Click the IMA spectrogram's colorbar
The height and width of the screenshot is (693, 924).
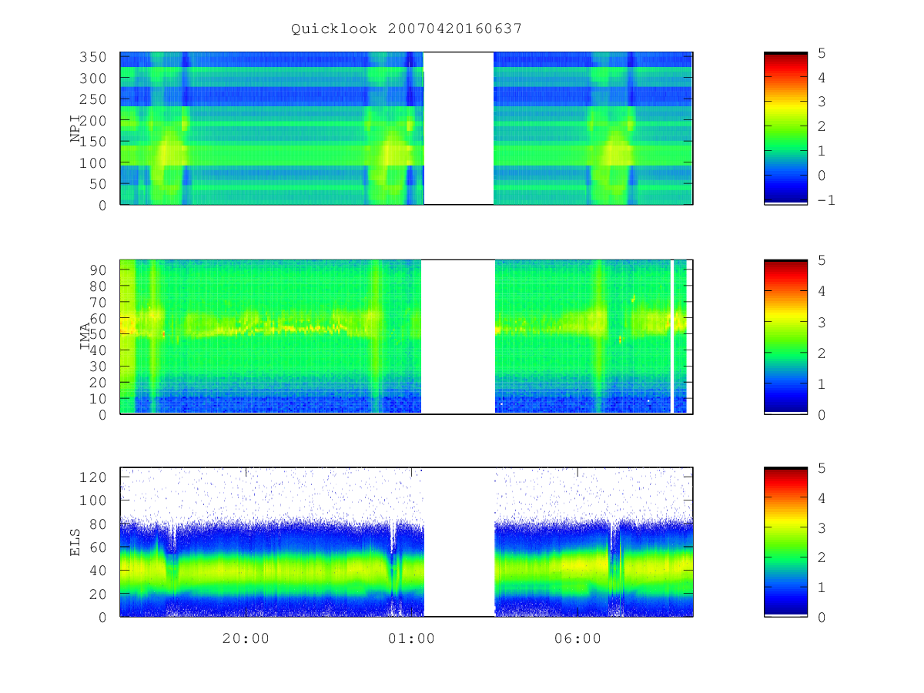coord(785,336)
